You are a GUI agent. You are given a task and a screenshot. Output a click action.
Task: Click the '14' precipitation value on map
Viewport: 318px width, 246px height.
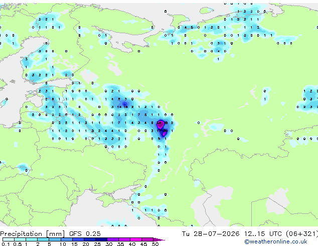coord(119,107)
